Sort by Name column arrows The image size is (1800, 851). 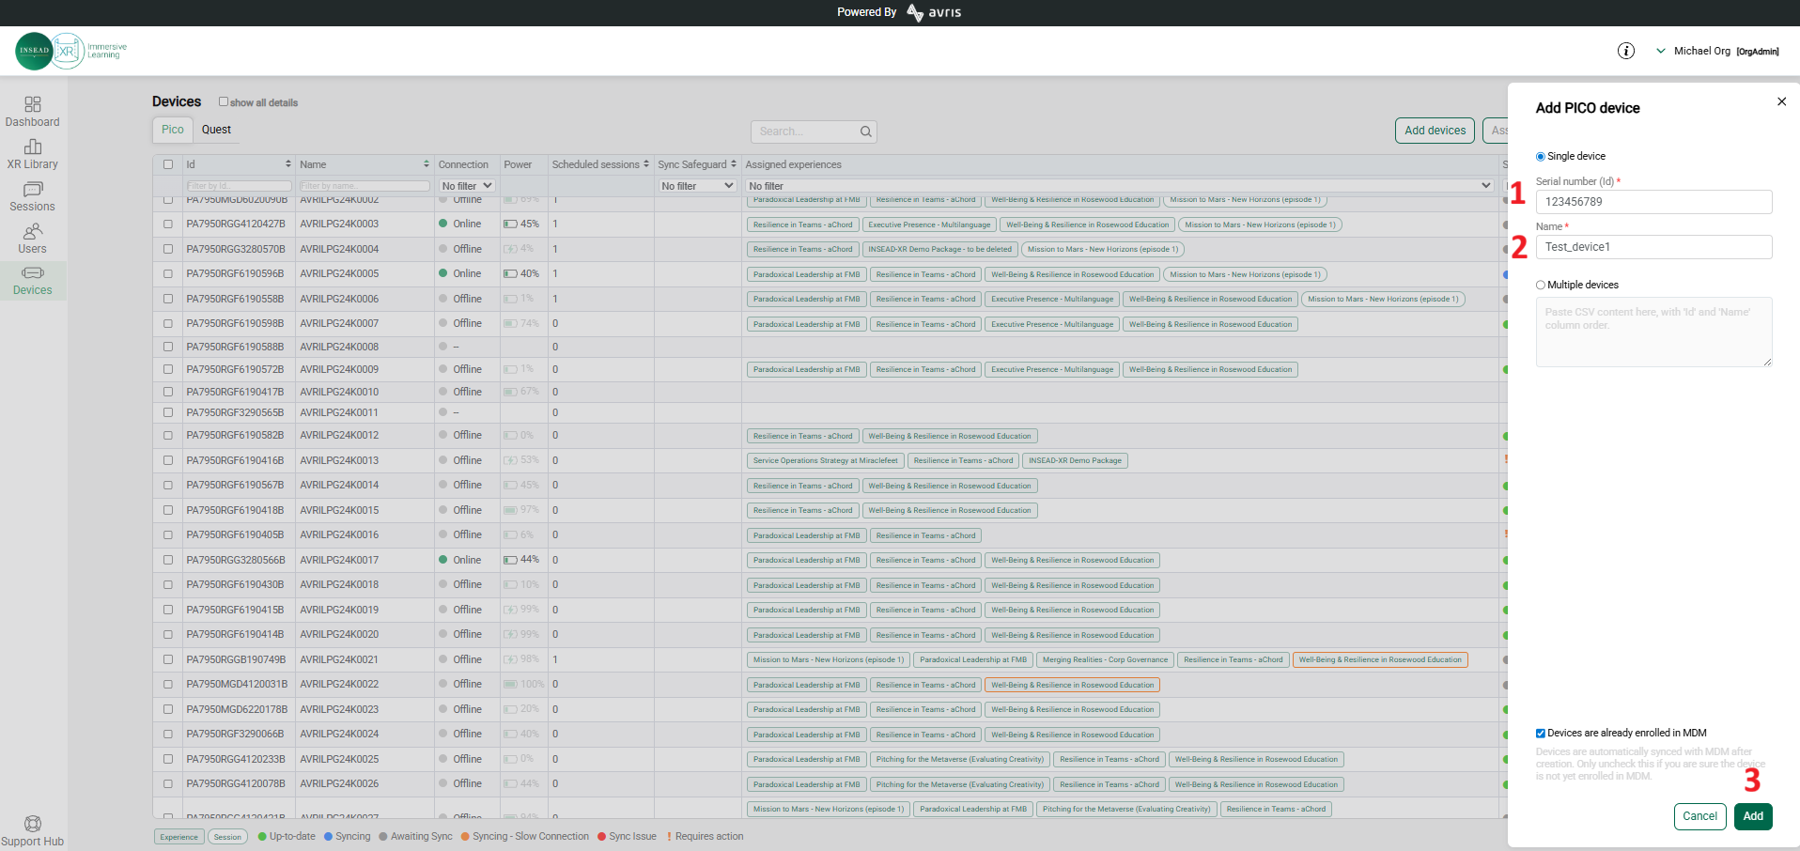pyautogui.click(x=427, y=164)
